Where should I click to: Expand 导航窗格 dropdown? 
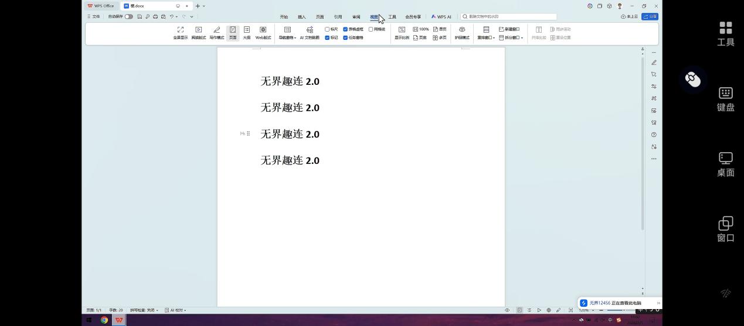click(x=287, y=37)
